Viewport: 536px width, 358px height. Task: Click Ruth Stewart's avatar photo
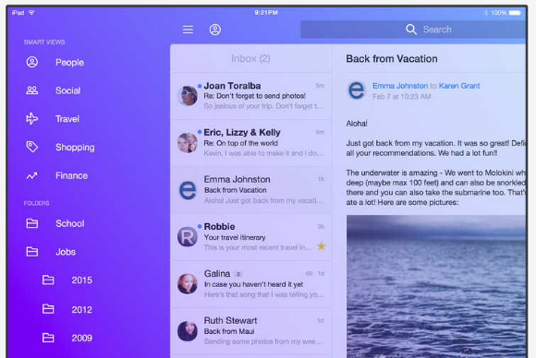(188, 330)
